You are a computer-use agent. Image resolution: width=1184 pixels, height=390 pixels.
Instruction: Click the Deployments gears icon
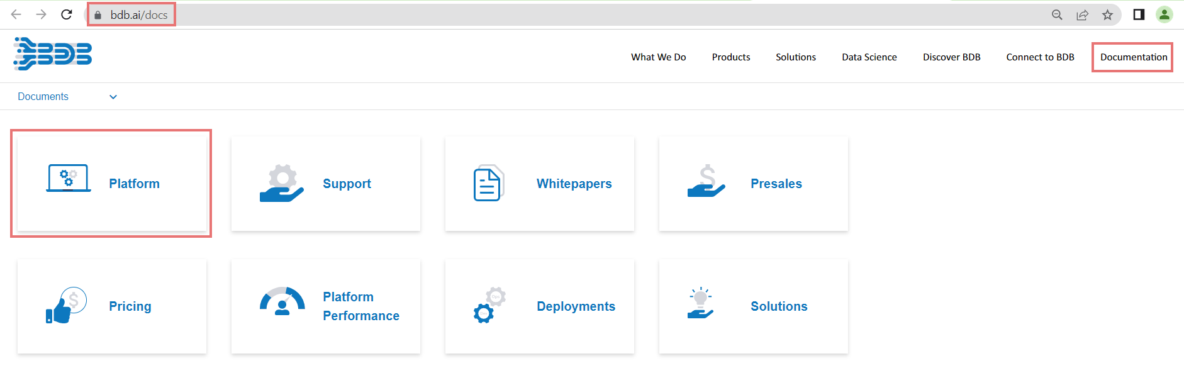[489, 305]
